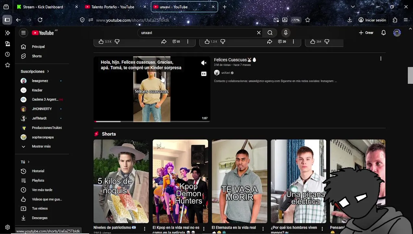Open the Felices Cuascuas video title

click(x=235, y=60)
